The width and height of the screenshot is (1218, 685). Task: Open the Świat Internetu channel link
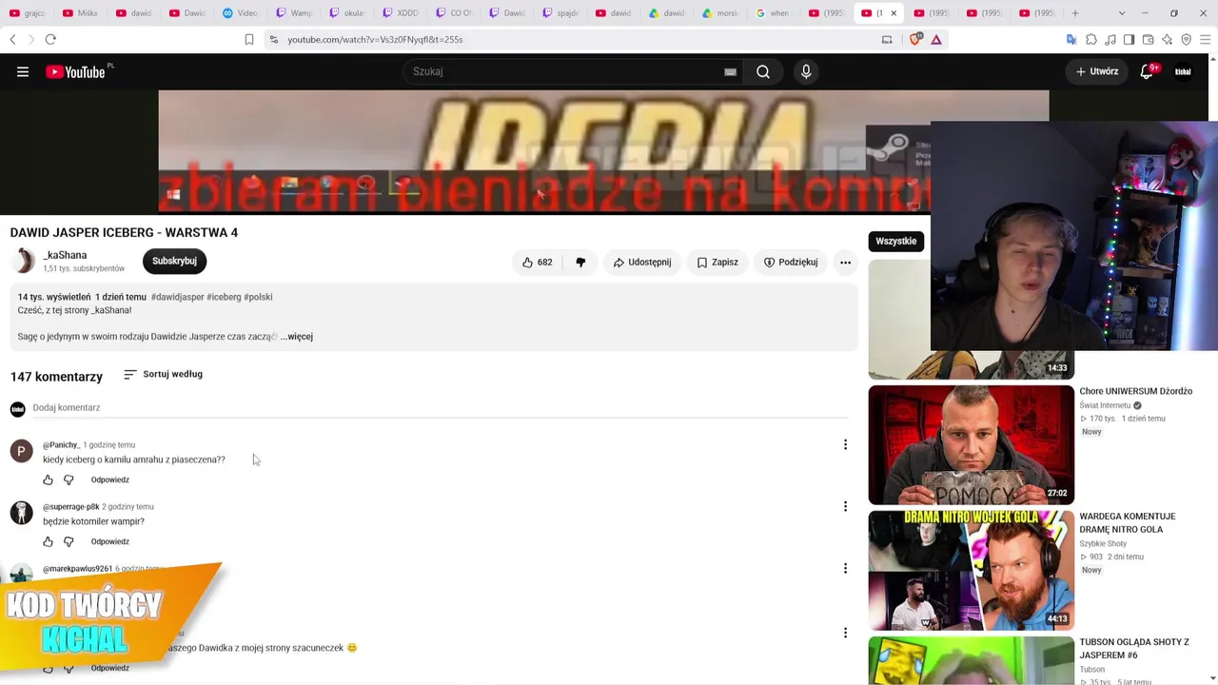coord(1104,405)
